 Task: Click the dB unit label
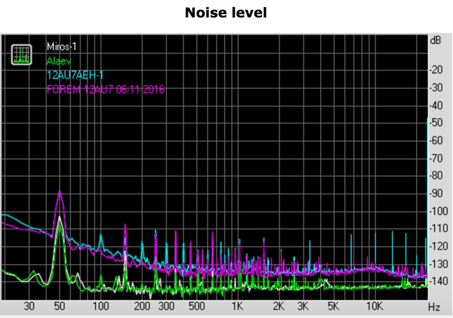click(x=435, y=40)
